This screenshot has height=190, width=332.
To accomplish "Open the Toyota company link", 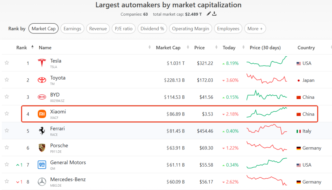I will tap(57, 78).
